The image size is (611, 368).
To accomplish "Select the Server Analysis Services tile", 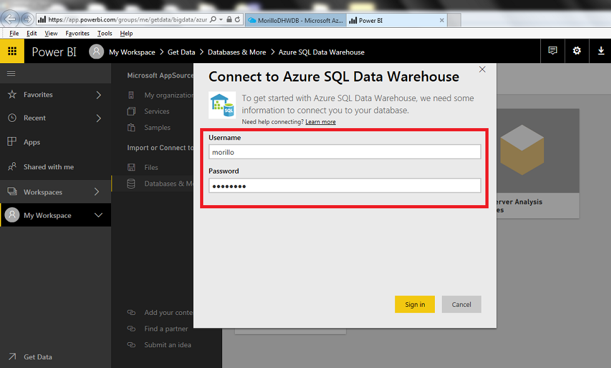I will (x=538, y=163).
